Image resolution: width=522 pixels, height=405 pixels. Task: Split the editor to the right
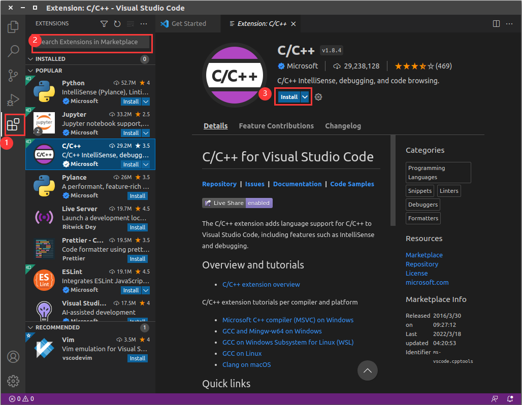coord(496,24)
